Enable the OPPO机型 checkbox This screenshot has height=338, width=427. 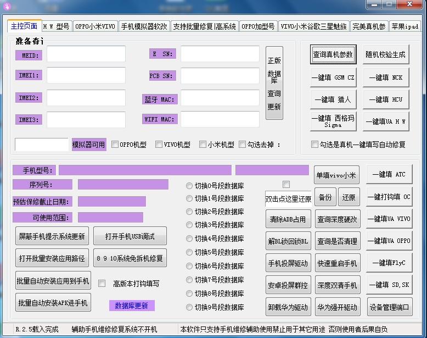pos(115,145)
